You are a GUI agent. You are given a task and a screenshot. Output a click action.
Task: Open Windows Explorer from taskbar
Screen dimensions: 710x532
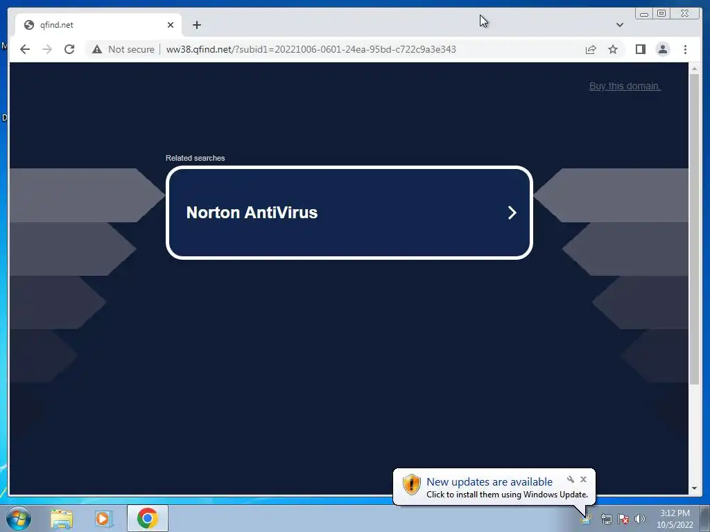pyautogui.click(x=62, y=518)
